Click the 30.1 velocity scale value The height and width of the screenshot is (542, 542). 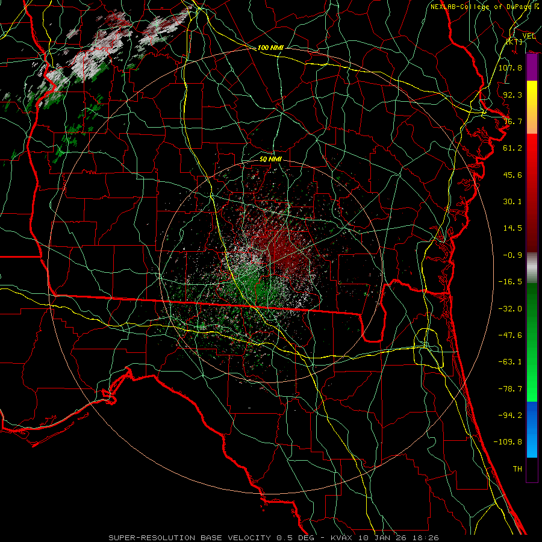pyautogui.click(x=512, y=202)
